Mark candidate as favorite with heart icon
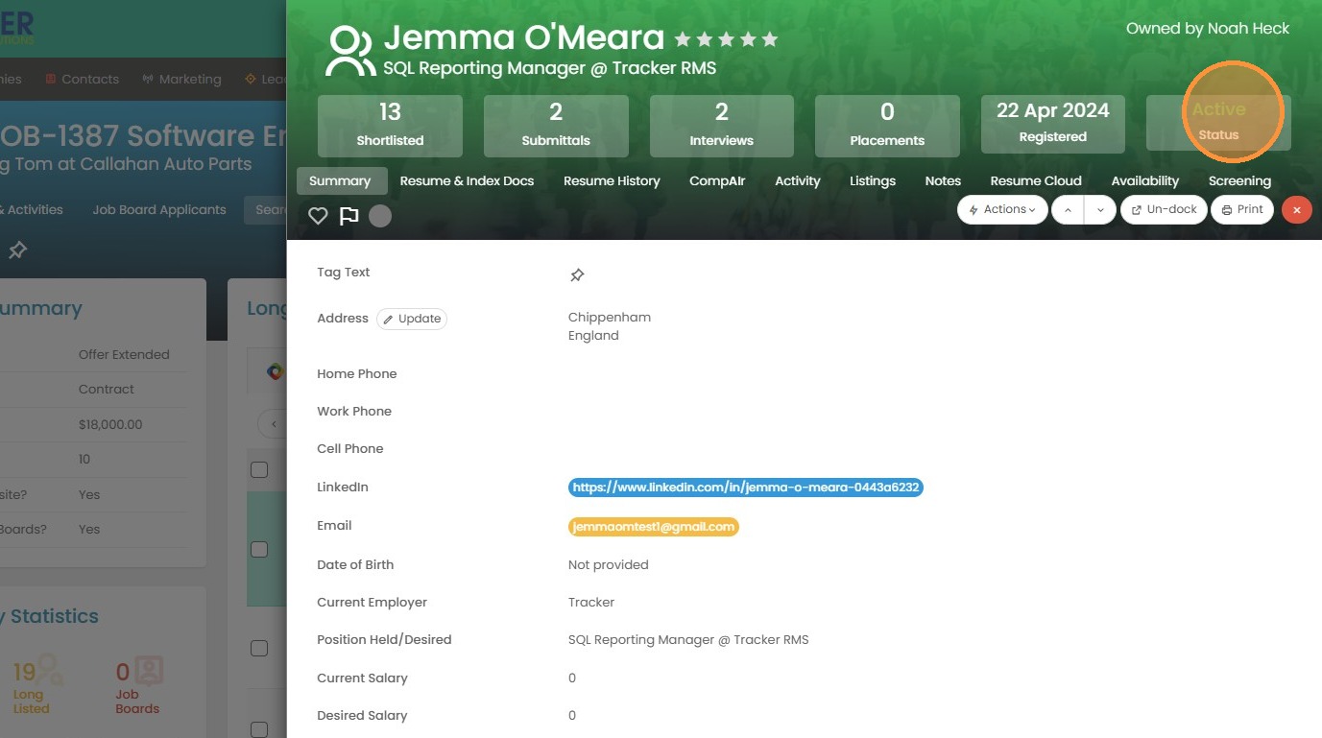This screenshot has height=738, width=1322. 318,216
